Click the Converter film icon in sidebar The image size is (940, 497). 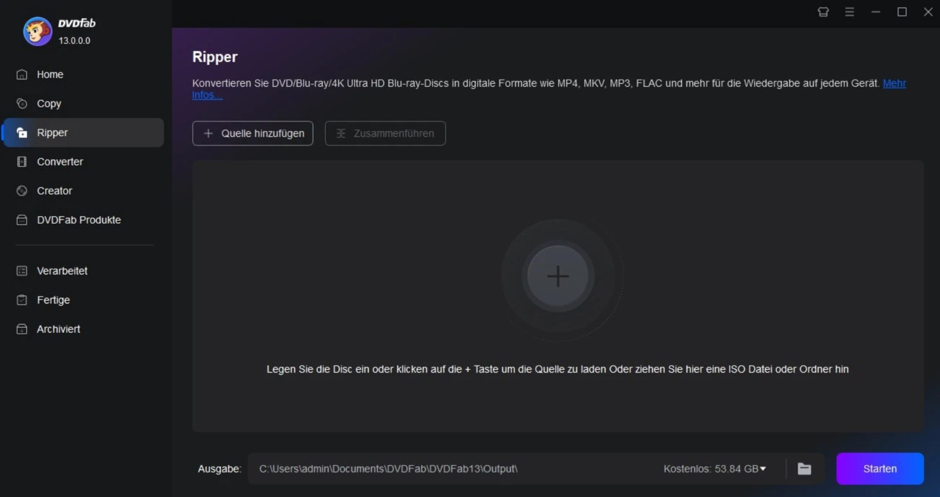(x=22, y=161)
